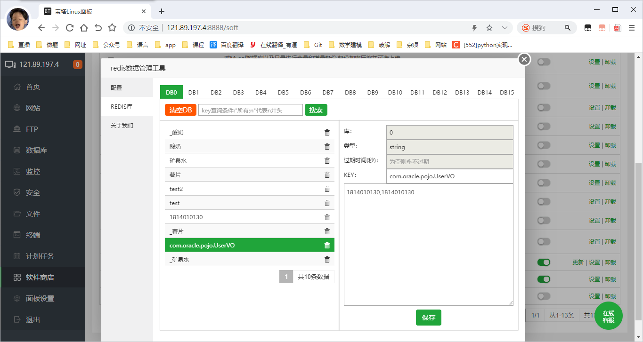Viewport: 643px width, 342px height.
Task: Open the browser hamburger menu
Action: click(632, 28)
